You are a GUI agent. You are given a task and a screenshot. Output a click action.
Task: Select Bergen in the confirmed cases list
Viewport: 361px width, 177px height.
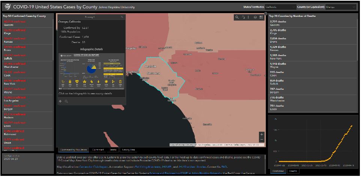pyautogui.click(x=27, y=107)
